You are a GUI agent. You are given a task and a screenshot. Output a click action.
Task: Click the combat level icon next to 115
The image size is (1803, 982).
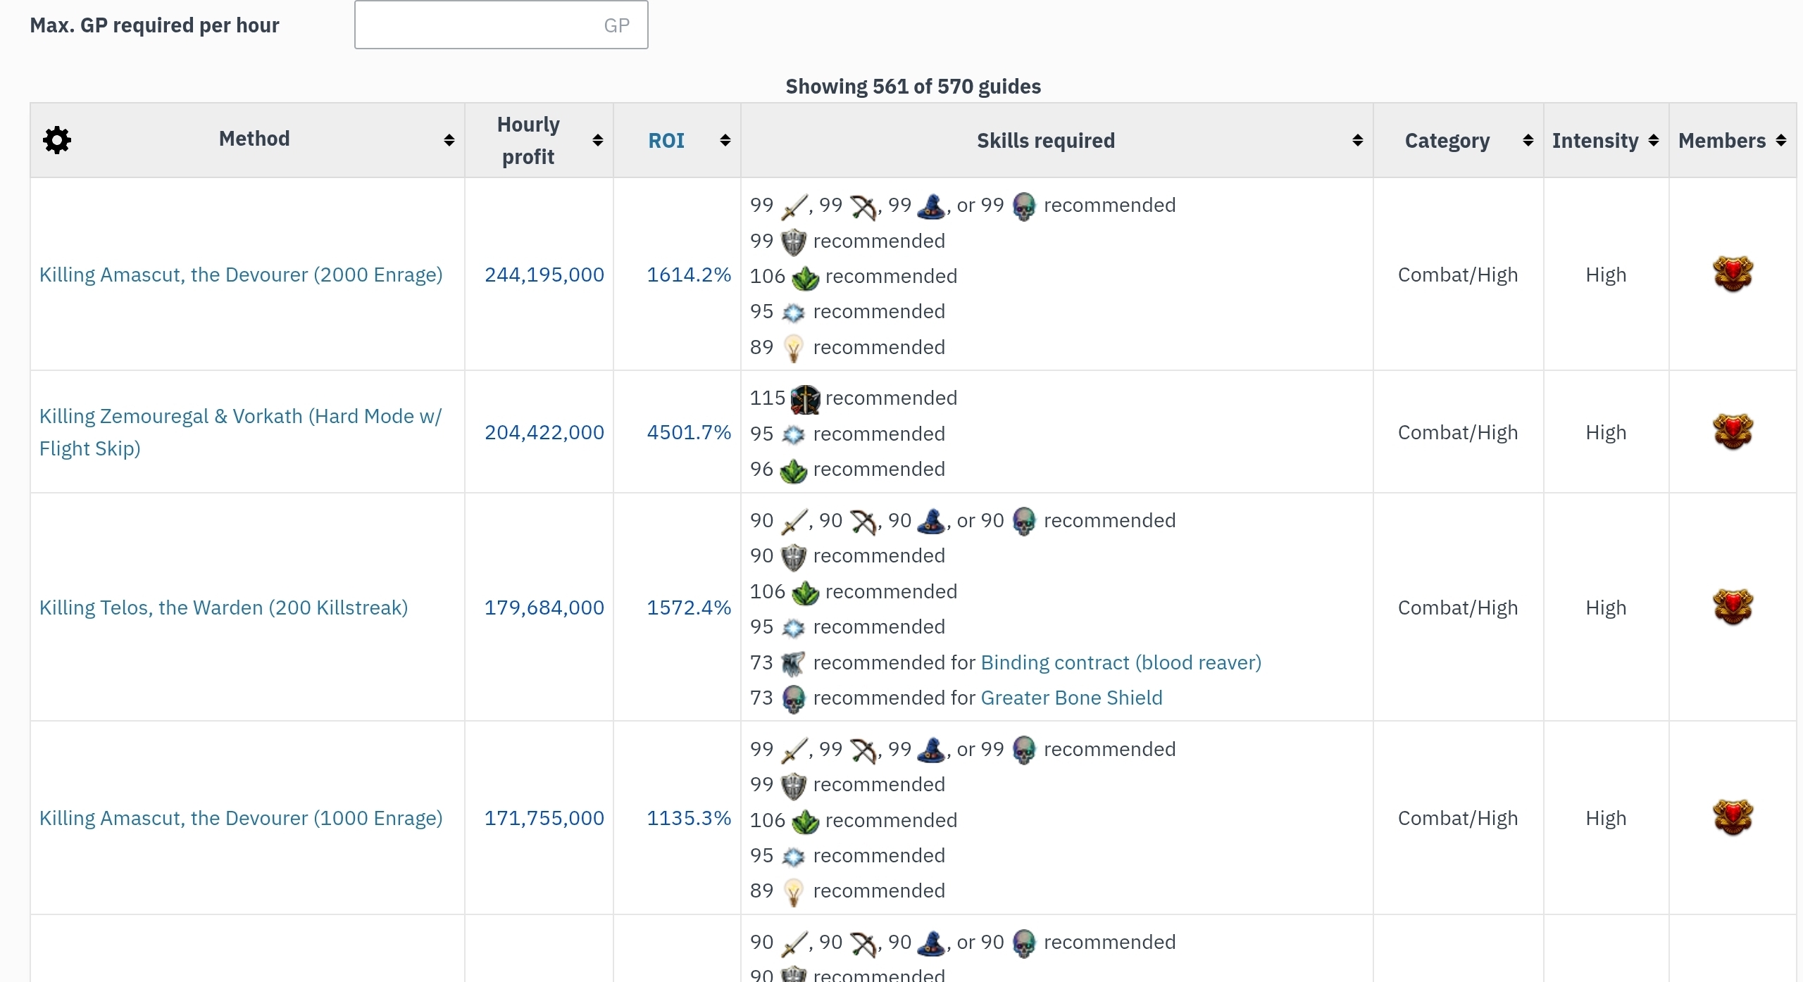[805, 399]
